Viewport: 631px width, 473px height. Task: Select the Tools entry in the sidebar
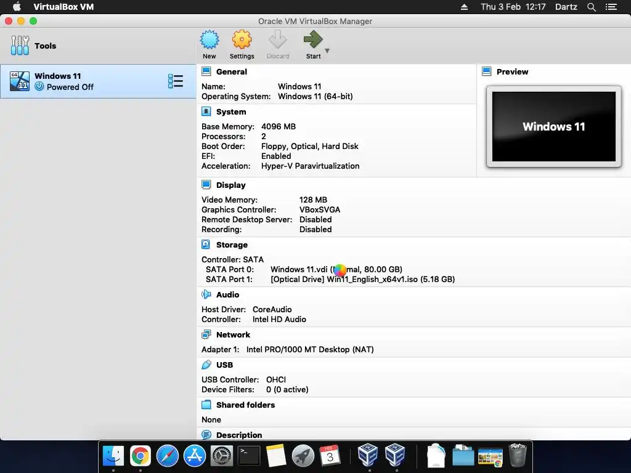(98, 46)
